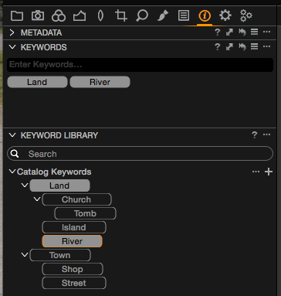Open help for the METADATA panel
281x296 pixels.
coord(218,32)
